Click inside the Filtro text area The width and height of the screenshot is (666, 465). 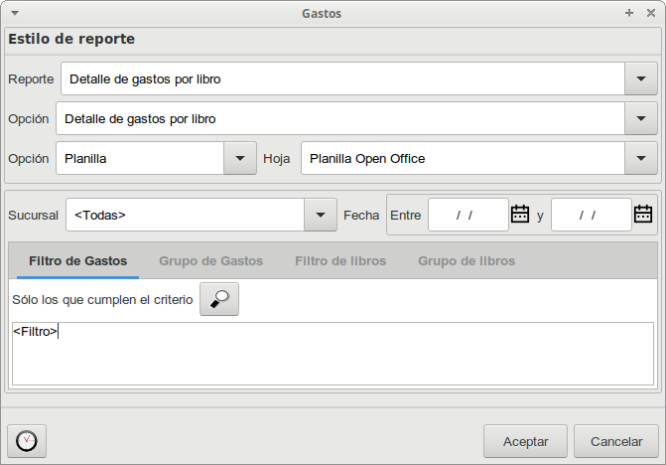pos(333,354)
